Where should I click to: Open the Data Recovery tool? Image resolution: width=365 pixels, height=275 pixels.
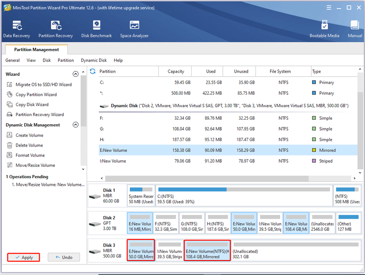pyautogui.click(x=16, y=29)
